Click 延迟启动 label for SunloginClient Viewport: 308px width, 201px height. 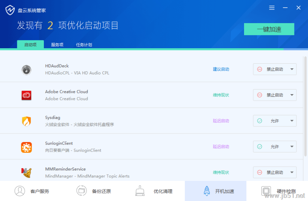(x=221, y=147)
